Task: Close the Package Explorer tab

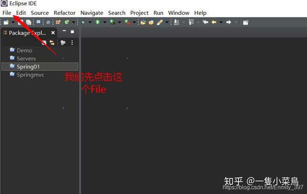Action: (x=53, y=33)
